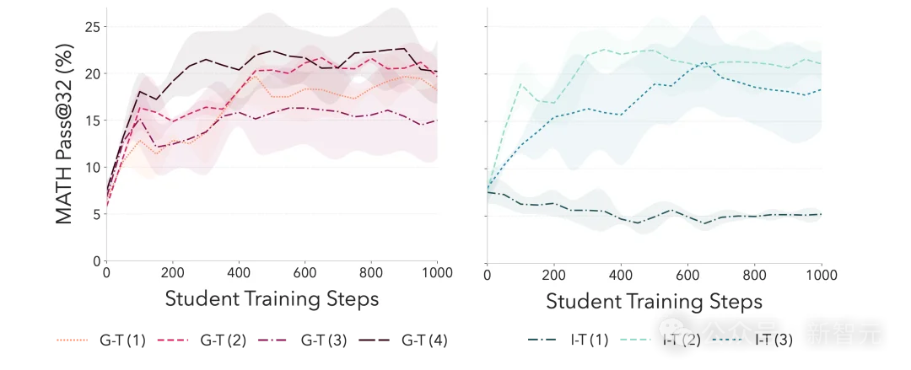This screenshot has width=911, height=370.
Task: Click the "800" tick on the left chart
Action: pos(371,273)
